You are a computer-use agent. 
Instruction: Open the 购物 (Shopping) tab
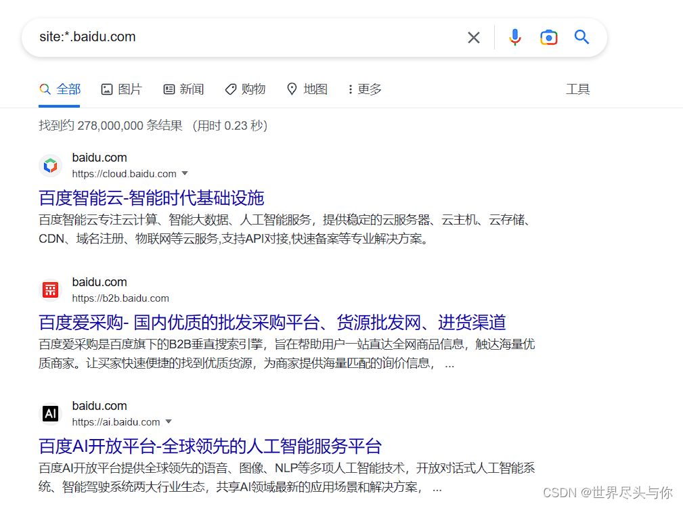245,89
